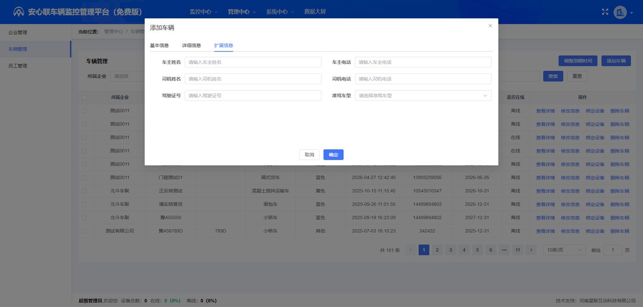643x307 pixels.
Task: Close the 添加车辆 dialog with X
Action: pos(490,26)
